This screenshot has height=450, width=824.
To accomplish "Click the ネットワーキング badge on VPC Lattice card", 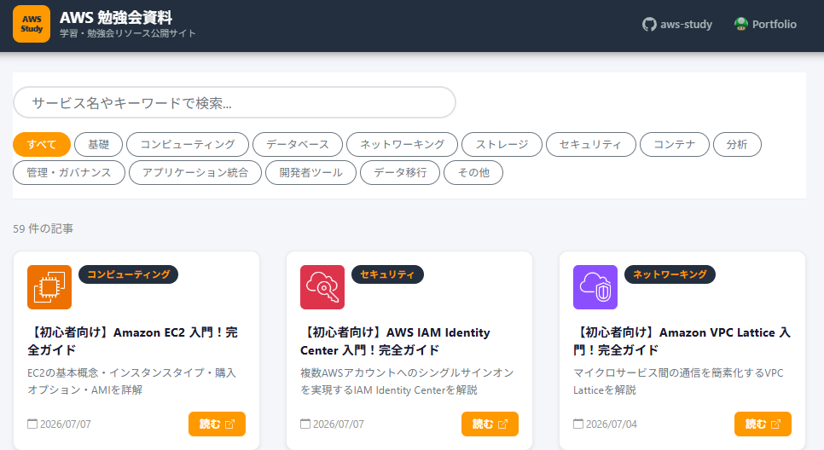I will click(670, 274).
